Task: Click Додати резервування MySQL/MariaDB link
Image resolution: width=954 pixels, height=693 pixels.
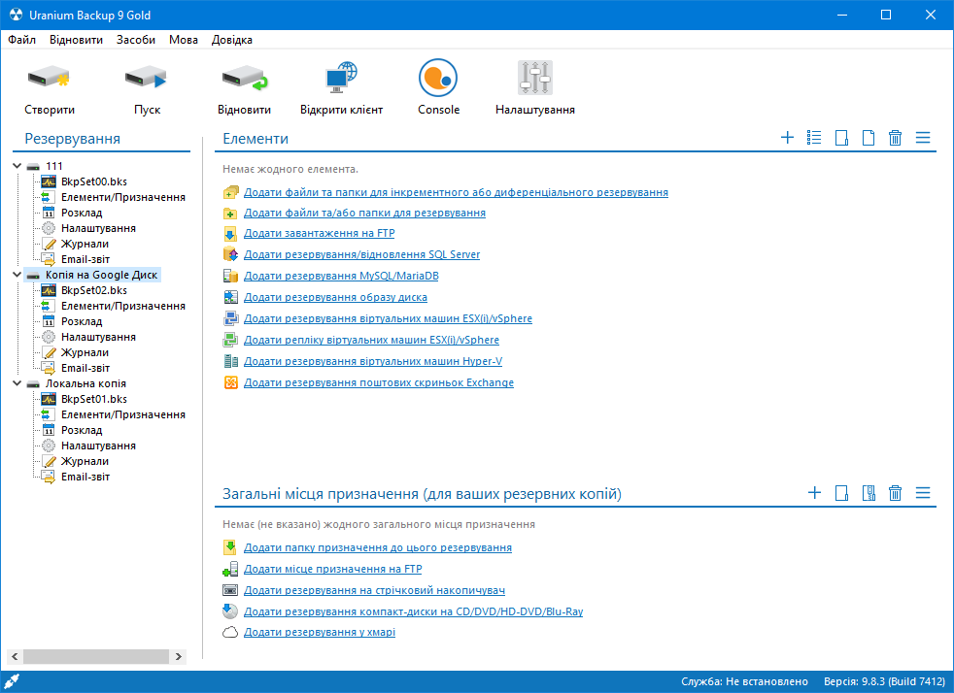Action: click(x=341, y=276)
